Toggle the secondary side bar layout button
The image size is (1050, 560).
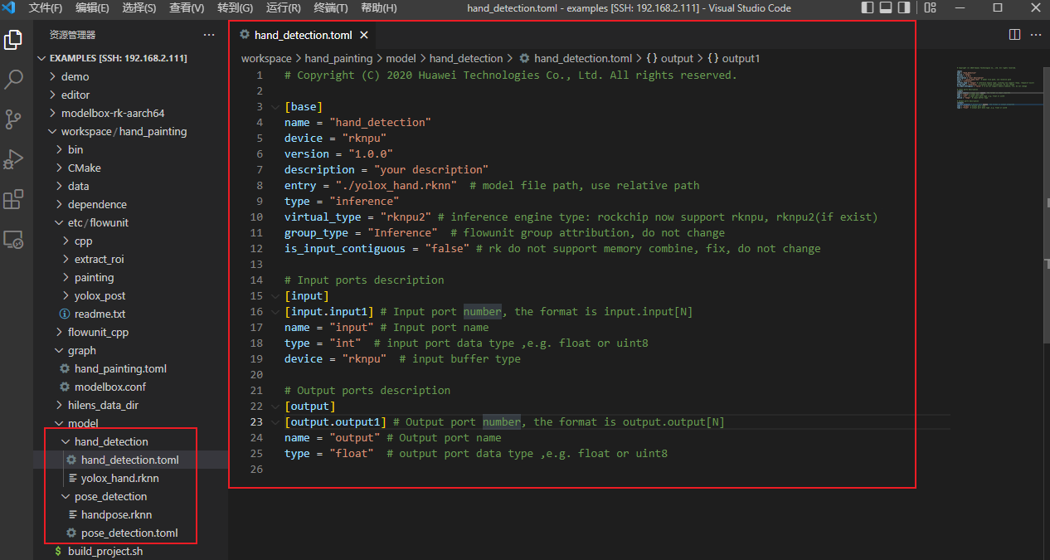pos(904,8)
